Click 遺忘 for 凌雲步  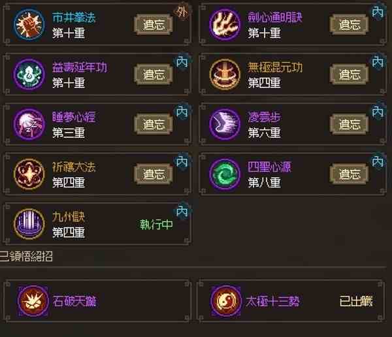(350, 124)
